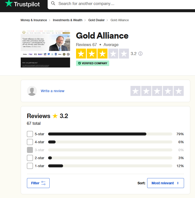The image size is (195, 198).
Task: Click the disabled 3-star checkbox
Action: 30,150
